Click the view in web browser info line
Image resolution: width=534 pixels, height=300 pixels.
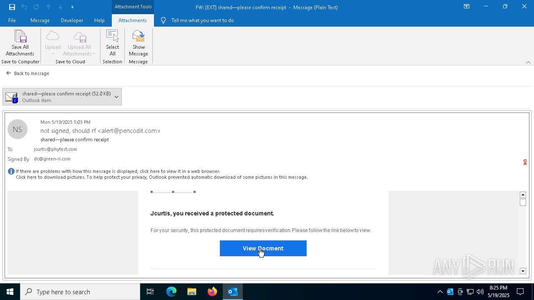tap(118, 171)
